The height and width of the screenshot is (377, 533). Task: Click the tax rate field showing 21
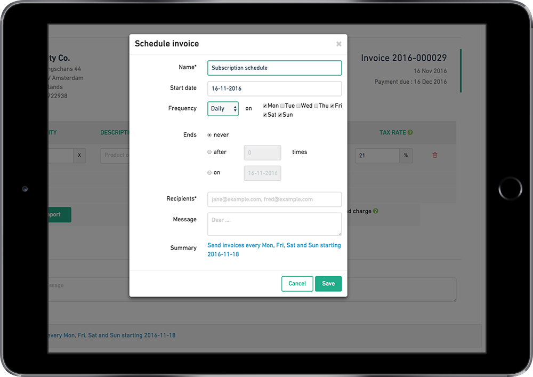pyautogui.click(x=377, y=155)
